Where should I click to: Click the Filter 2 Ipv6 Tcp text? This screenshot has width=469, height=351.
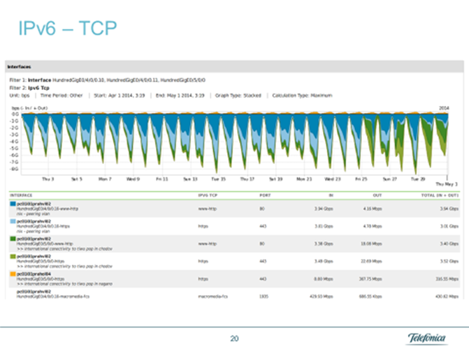tap(29, 88)
